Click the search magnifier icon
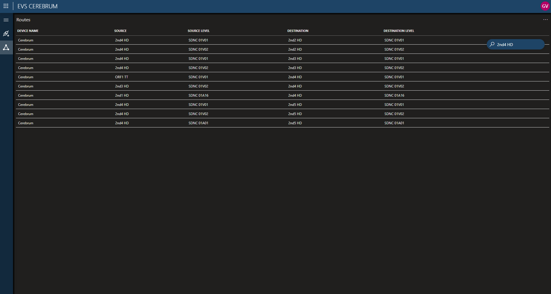 click(x=492, y=44)
